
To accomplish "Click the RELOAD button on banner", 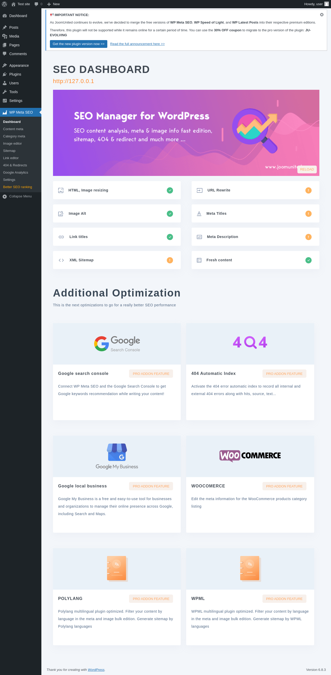I will click(307, 169).
